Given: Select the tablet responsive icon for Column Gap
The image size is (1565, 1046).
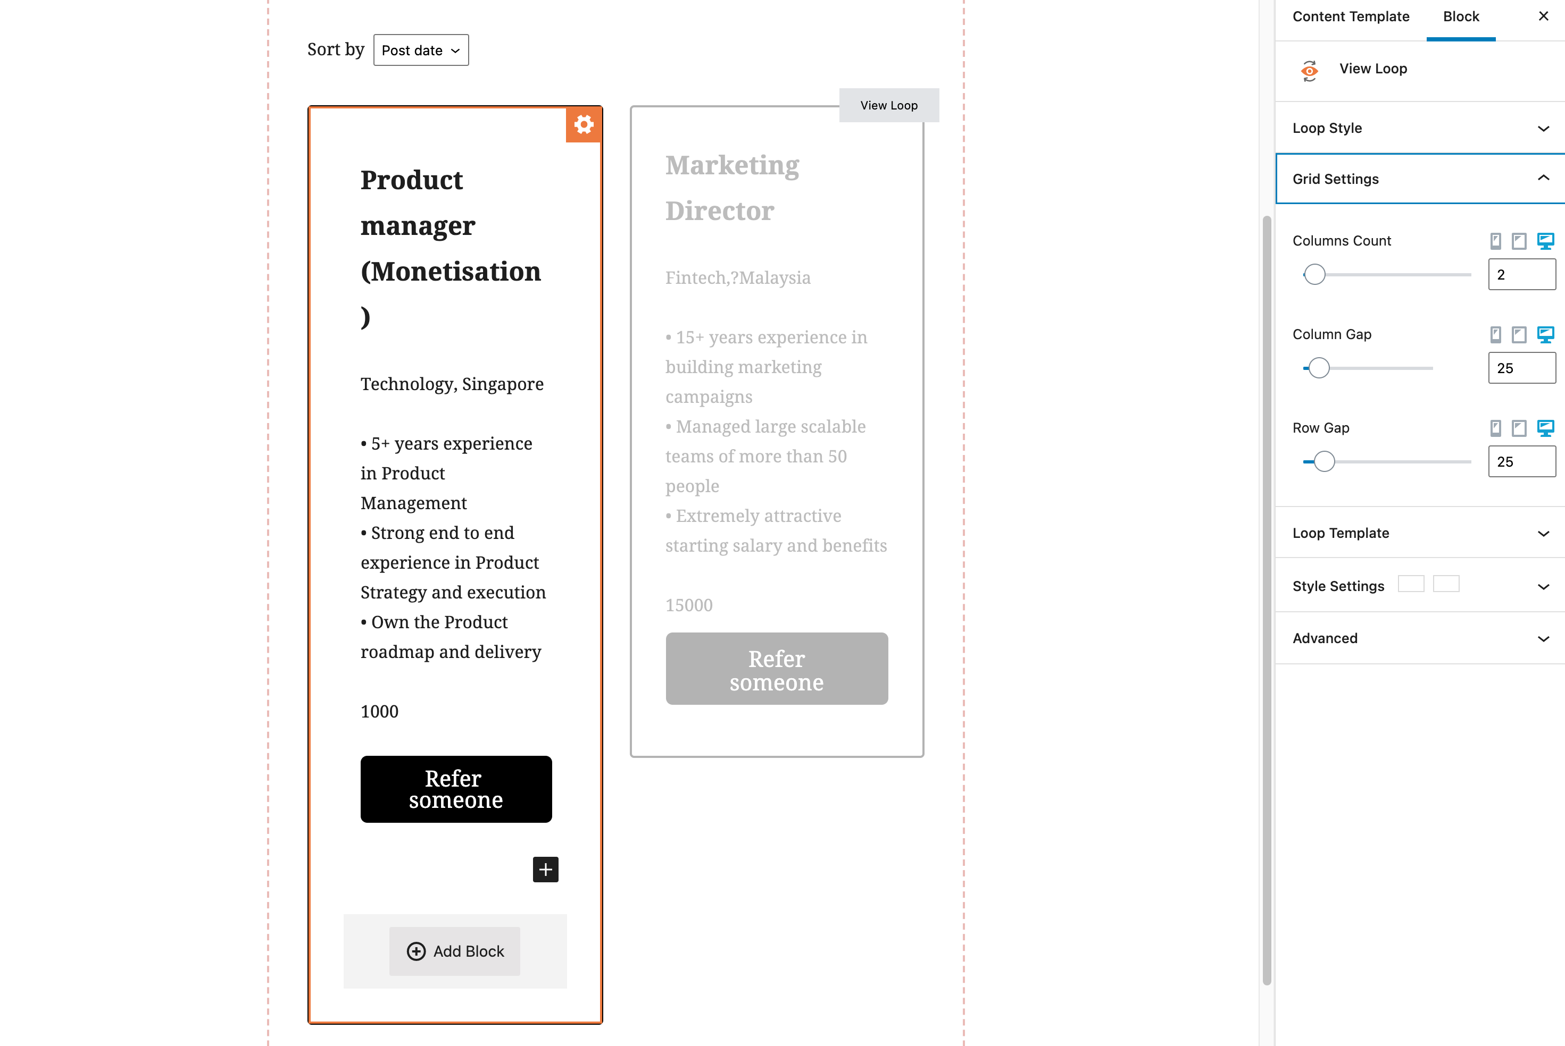Looking at the screenshot, I should 1519,335.
